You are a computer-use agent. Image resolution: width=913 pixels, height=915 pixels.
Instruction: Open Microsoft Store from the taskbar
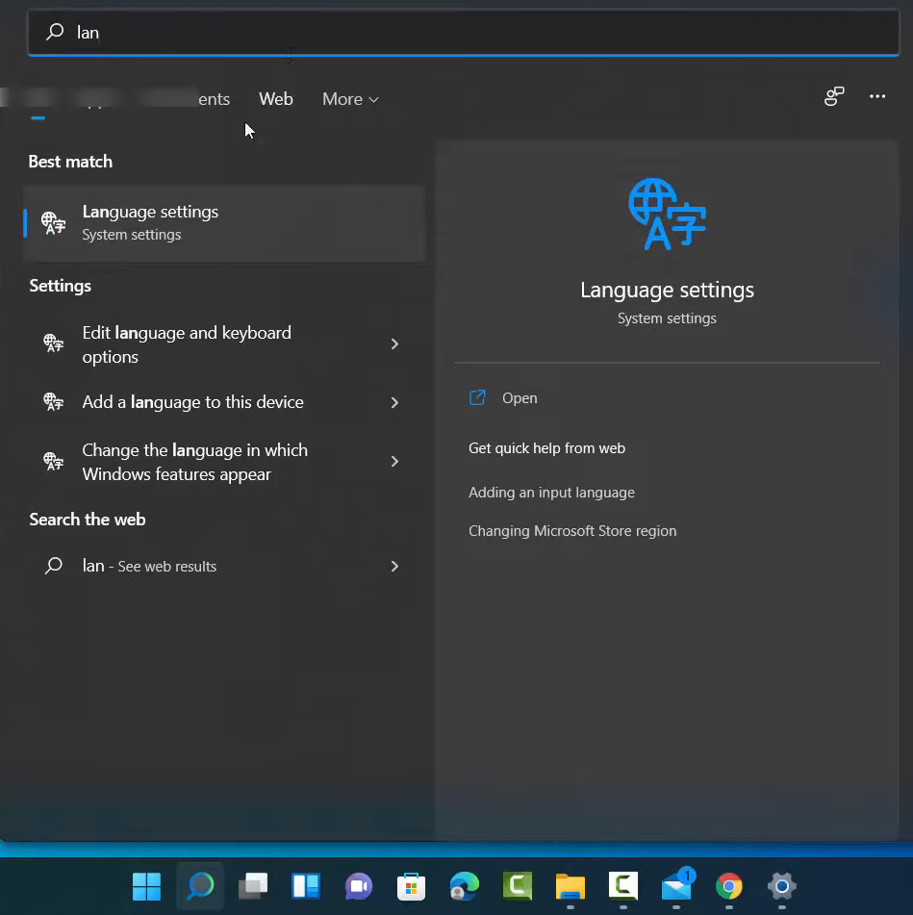point(412,885)
